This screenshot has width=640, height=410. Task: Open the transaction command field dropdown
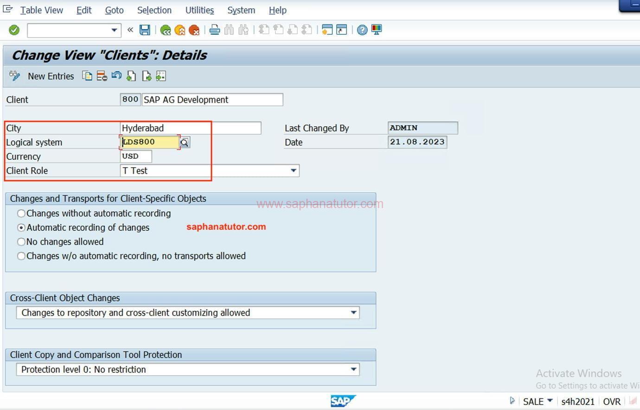point(114,30)
